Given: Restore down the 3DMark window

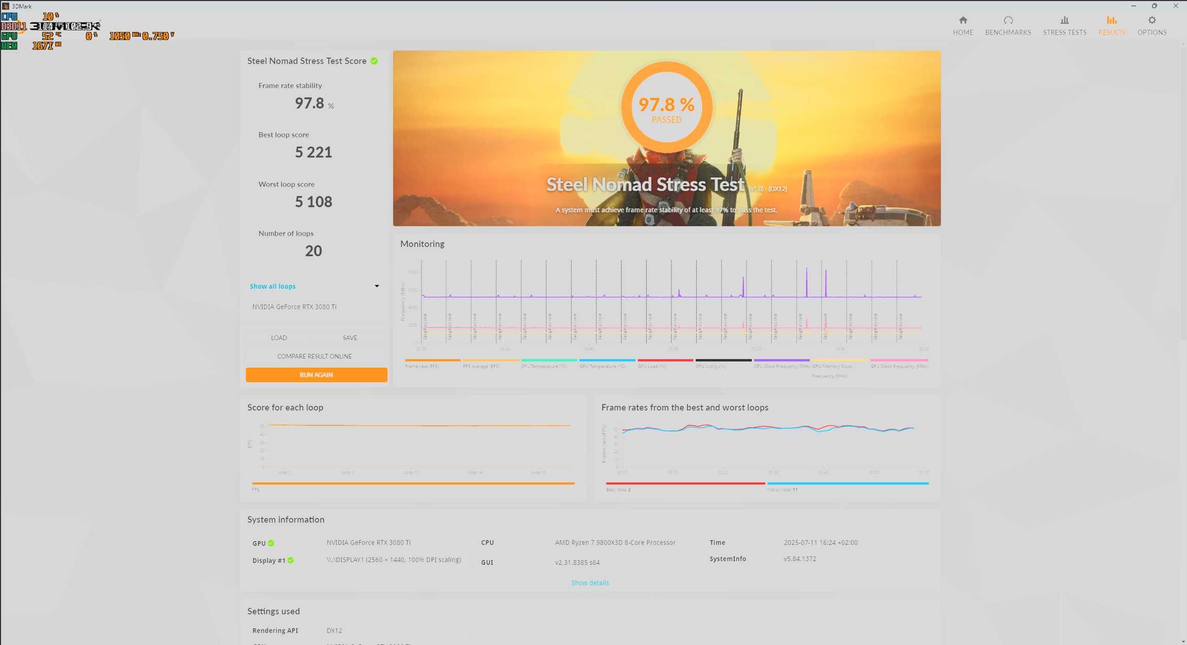Looking at the screenshot, I should point(1155,6).
